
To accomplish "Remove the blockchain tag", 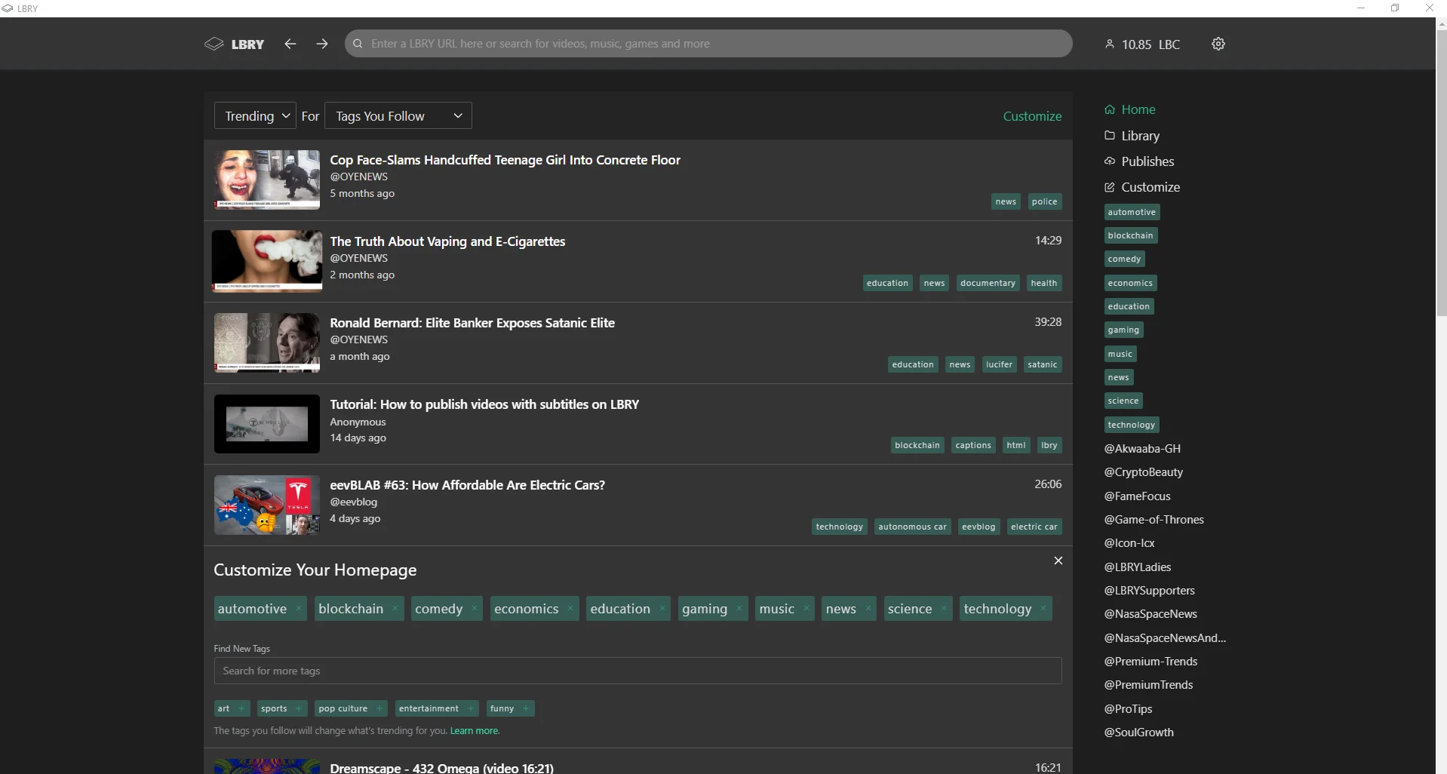I will coord(395,609).
